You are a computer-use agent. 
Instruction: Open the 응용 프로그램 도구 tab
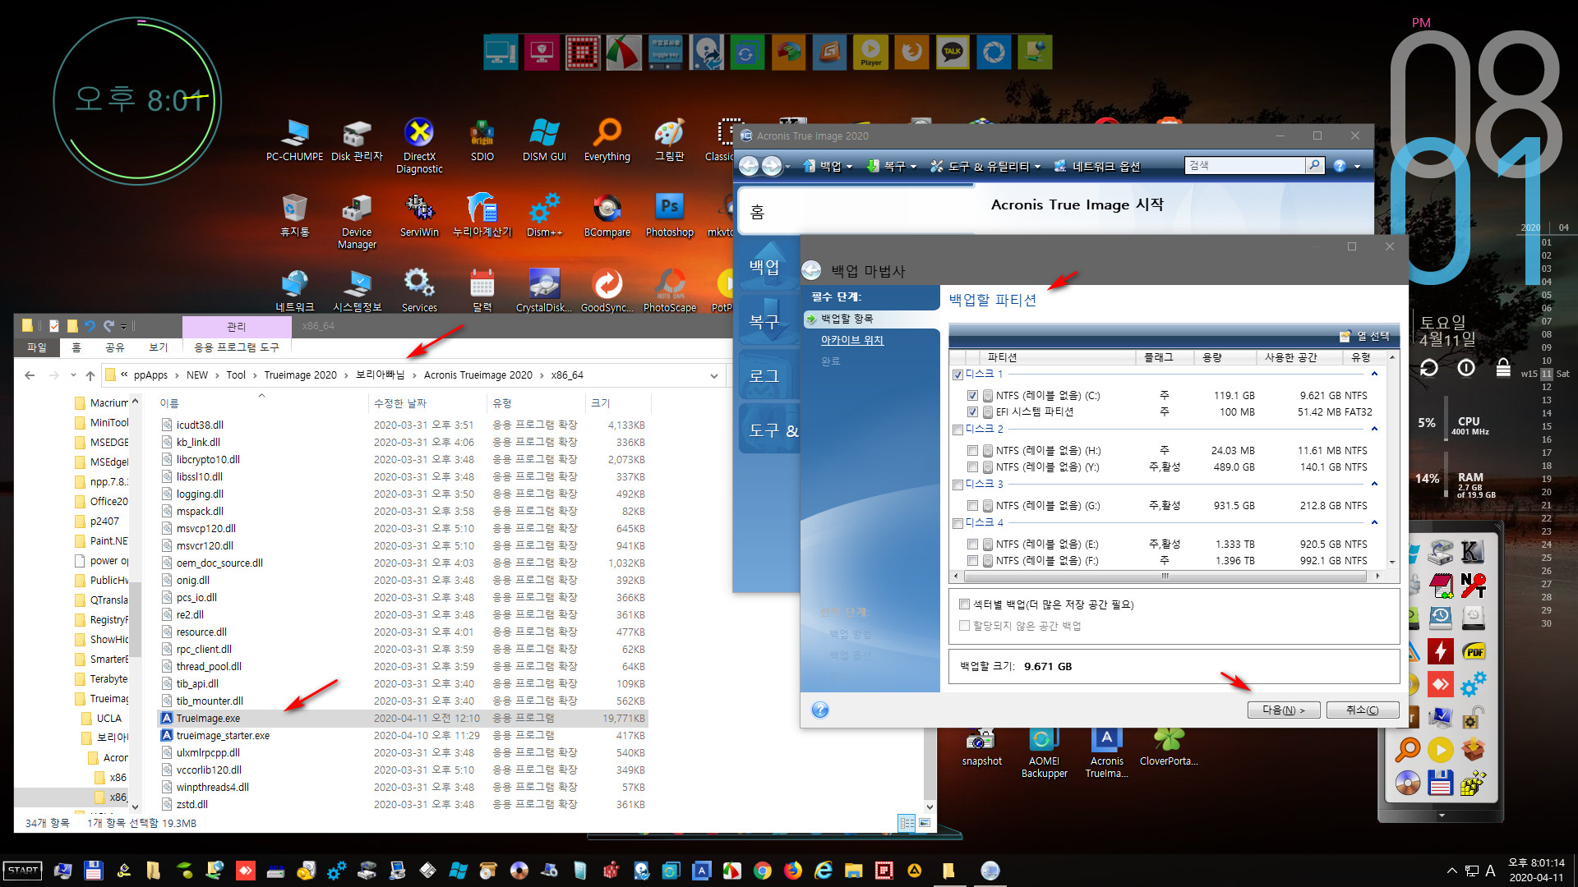237,347
